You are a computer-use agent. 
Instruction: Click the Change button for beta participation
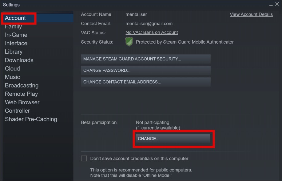(173, 139)
